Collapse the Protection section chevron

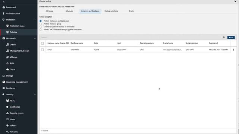pyautogui.click(x=35, y=20)
